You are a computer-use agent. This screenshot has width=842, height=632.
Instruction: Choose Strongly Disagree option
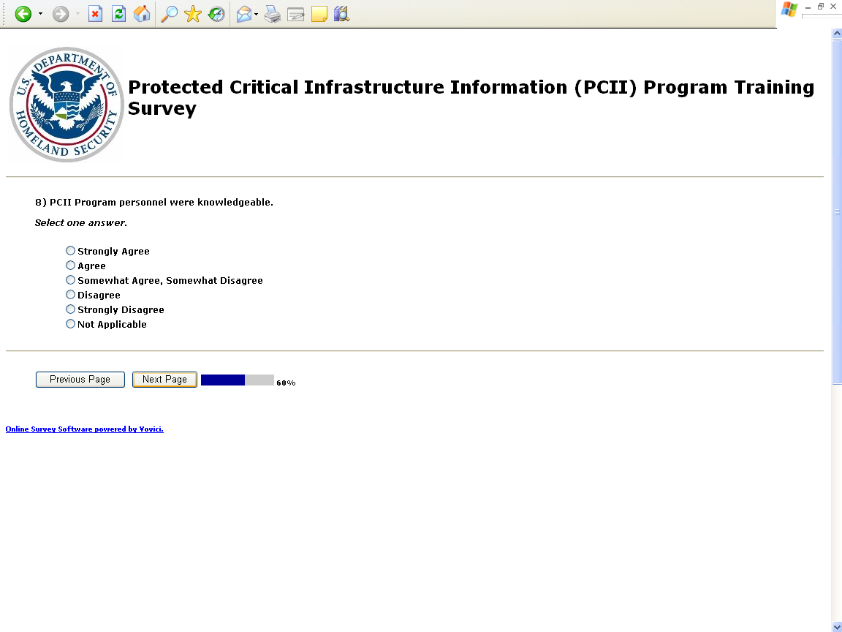tap(70, 309)
